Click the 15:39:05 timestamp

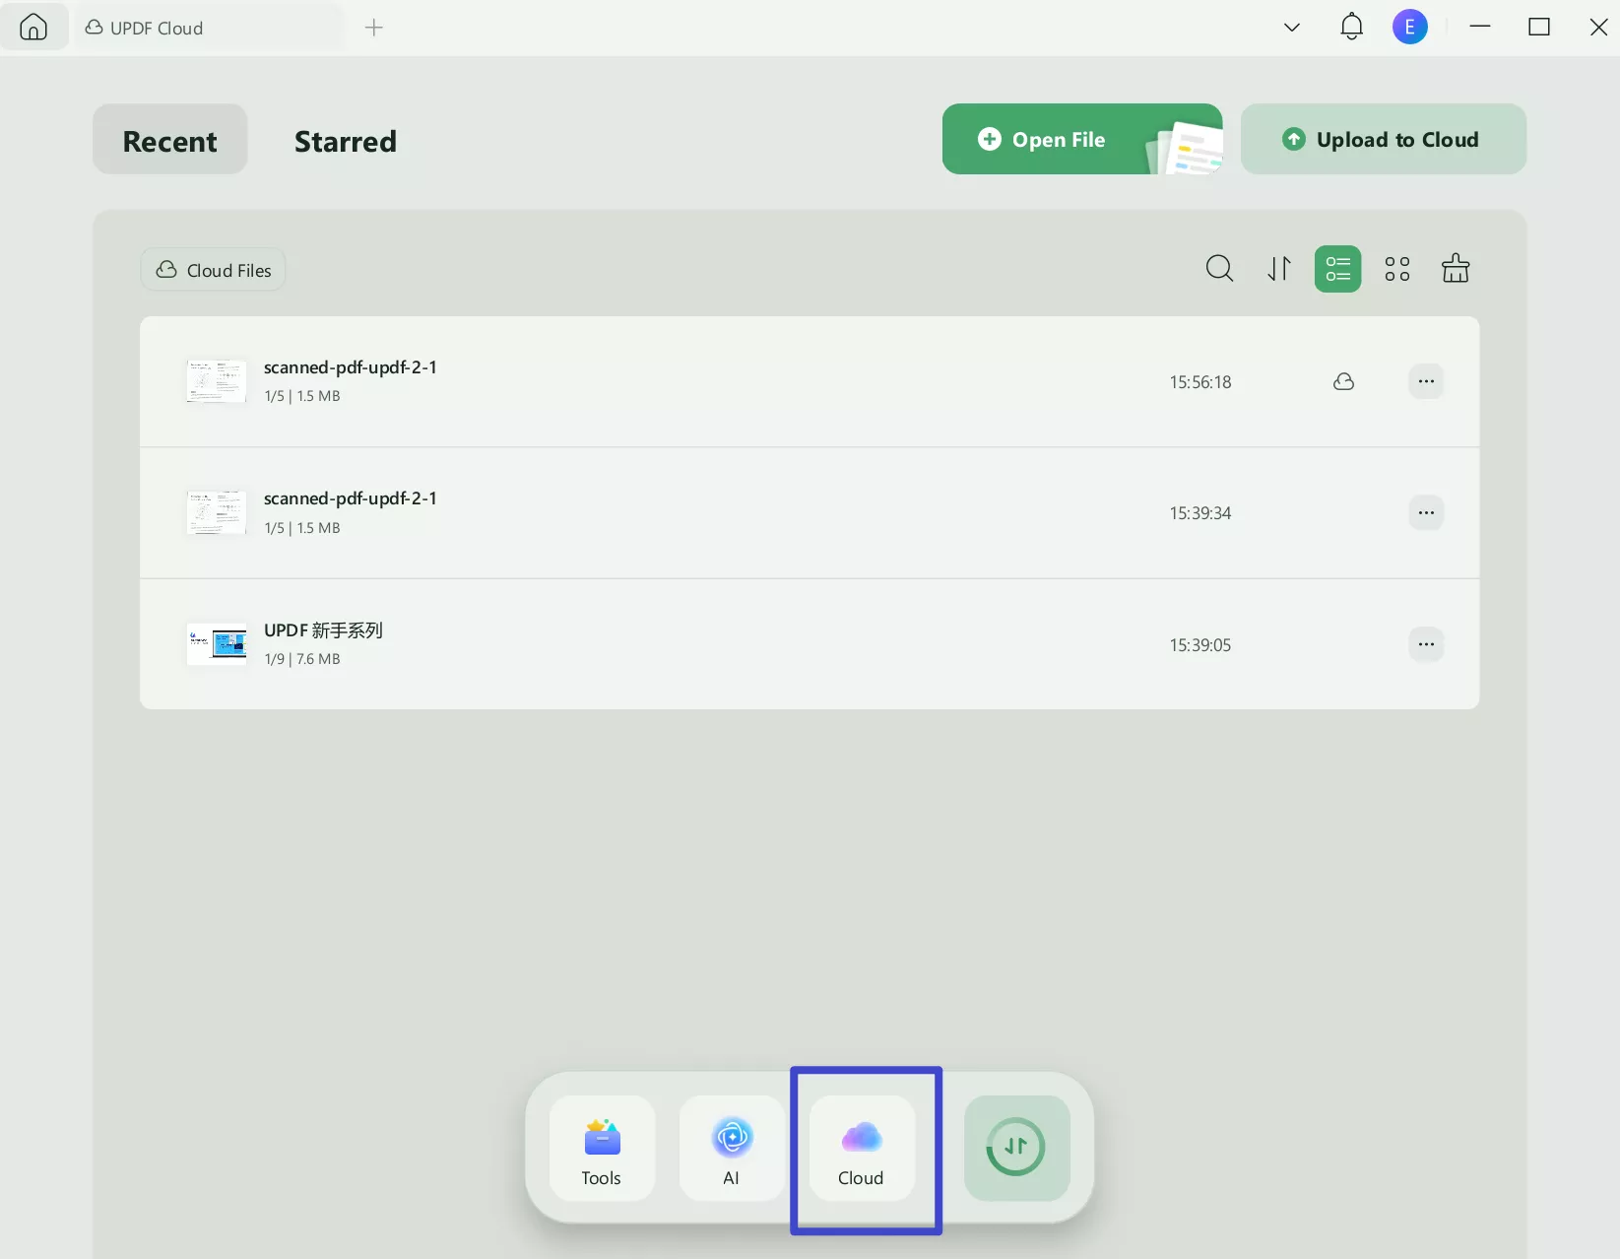pos(1199,645)
